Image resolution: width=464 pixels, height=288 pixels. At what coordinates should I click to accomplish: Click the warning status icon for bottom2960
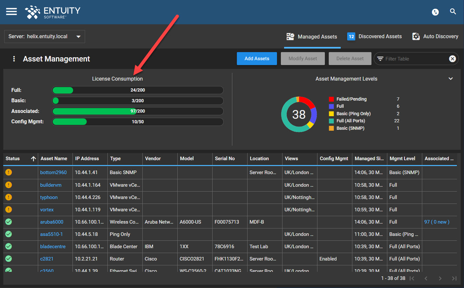pyautogui.click(x=9, y=172)
